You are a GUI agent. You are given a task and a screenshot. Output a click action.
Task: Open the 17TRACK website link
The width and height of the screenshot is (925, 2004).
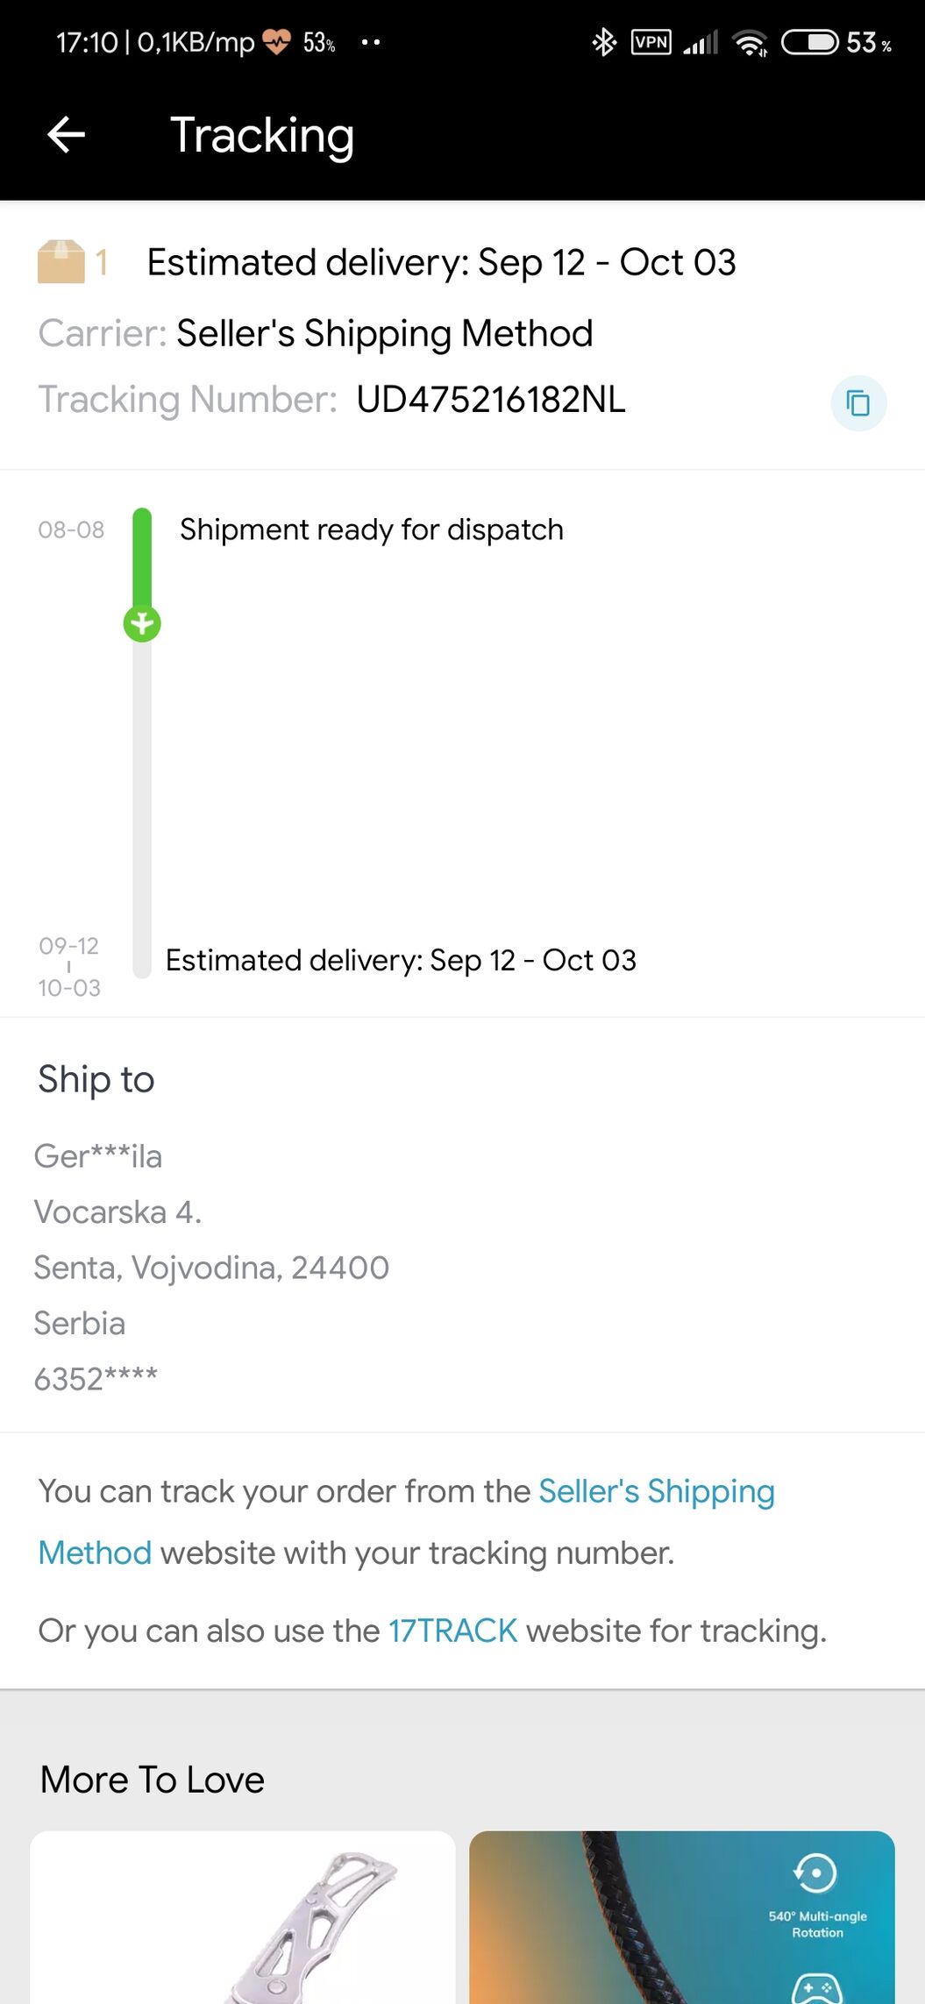click(452, 1631)
